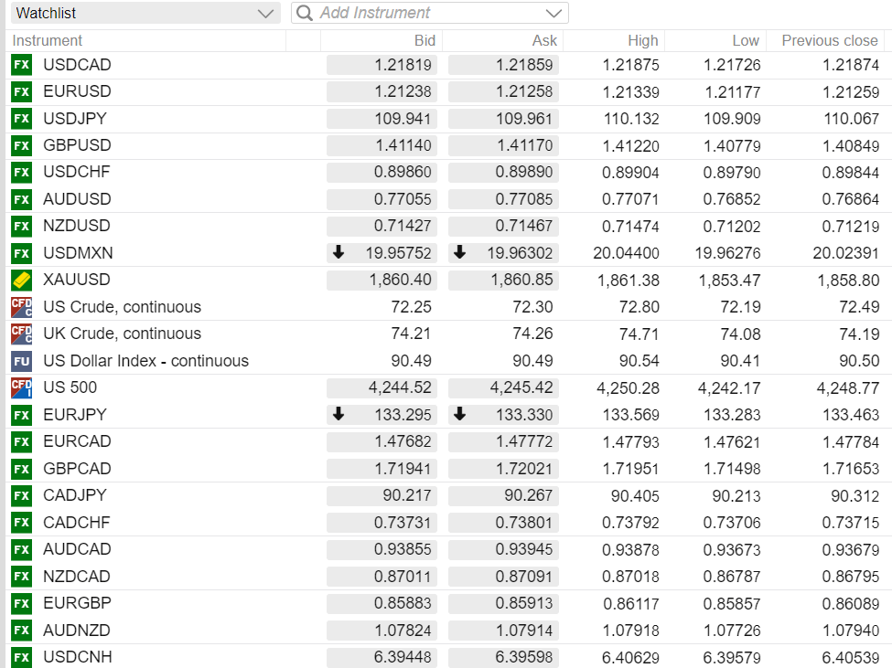Click the FX icon beside USDCAD

click(21, 65)
